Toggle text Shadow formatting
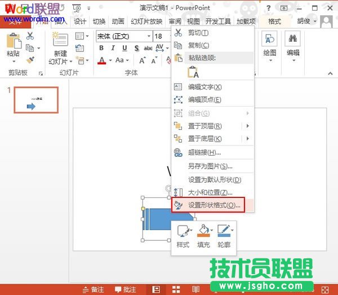Image resolution: width=338 pixels, height=295 pixels. 136,48
